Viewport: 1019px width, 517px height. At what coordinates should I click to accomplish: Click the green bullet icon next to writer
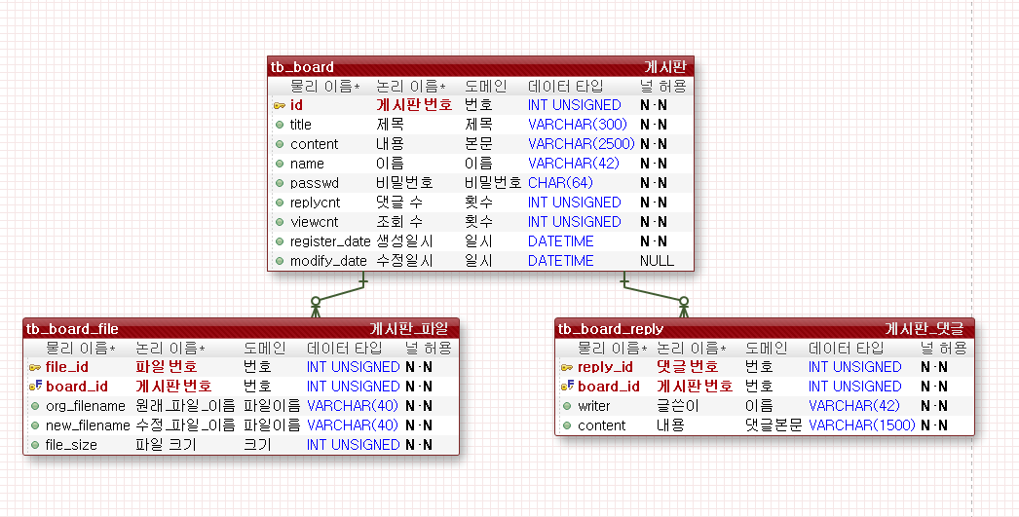(567, 406)
